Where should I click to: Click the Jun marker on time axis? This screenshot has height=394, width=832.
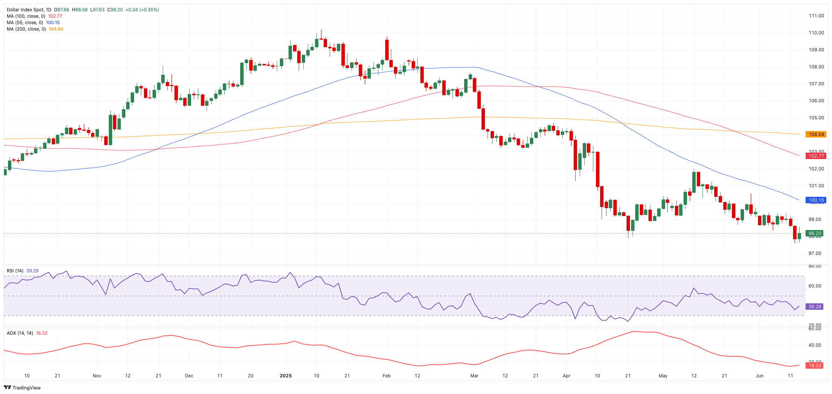pyautogui.click(x=759, y=376)
